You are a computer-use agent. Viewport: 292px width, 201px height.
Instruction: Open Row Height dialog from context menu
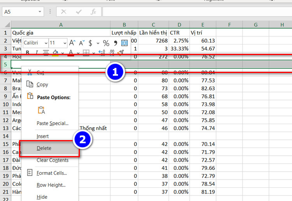[x=50, y=185]
